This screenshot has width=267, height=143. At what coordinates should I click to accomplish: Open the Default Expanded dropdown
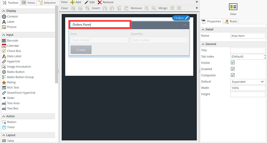pyautogui.click(x=248, y=82)
